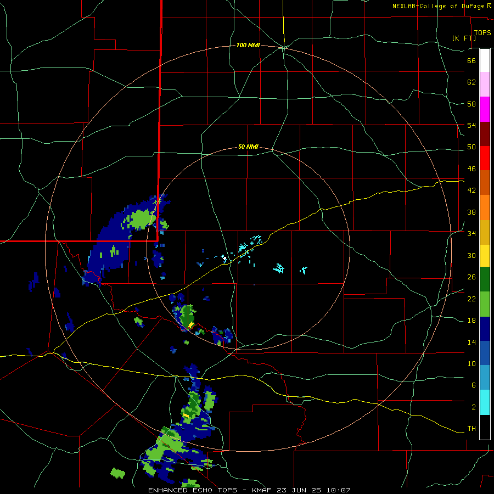494x494 pixels.
Task: Click the legend value 22
Action: (x=471, y=299)
